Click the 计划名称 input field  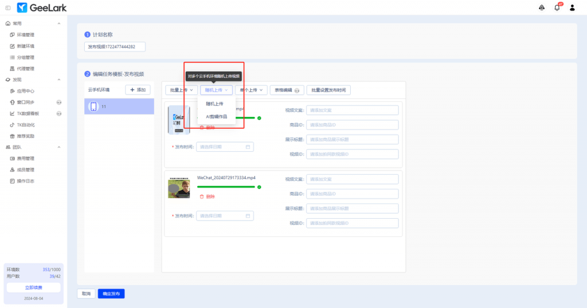pos(115,46)
